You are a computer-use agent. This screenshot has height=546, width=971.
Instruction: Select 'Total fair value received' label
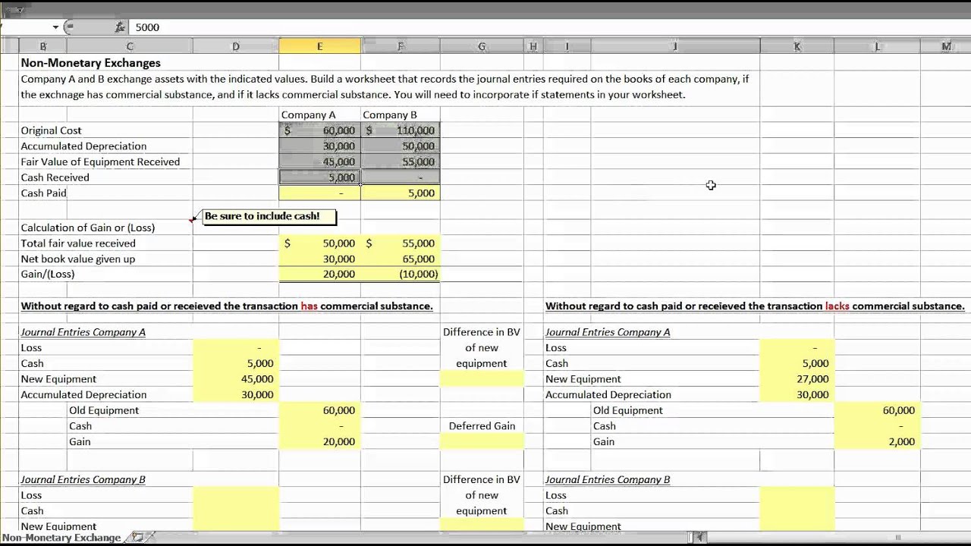(78, 243)
